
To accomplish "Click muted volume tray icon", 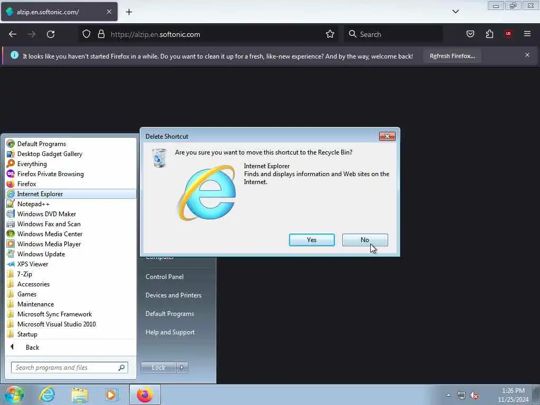I will click(x=474, y=396).
